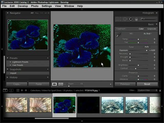This screenshot has height=123, width=164.
Task: Open the Custom Filter dropdown
Action: tap(147, 90)
